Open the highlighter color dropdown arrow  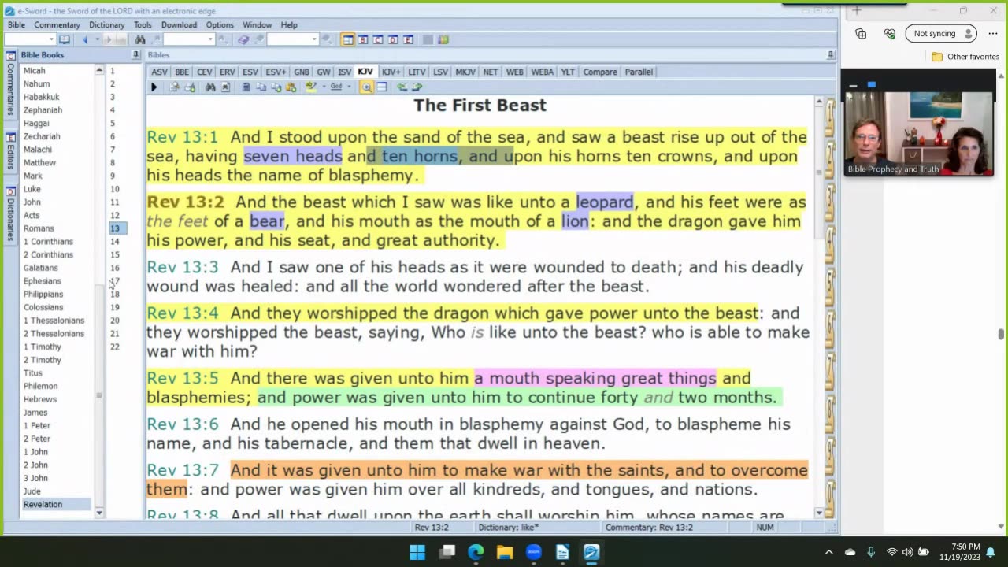click(x=323, y=87)
